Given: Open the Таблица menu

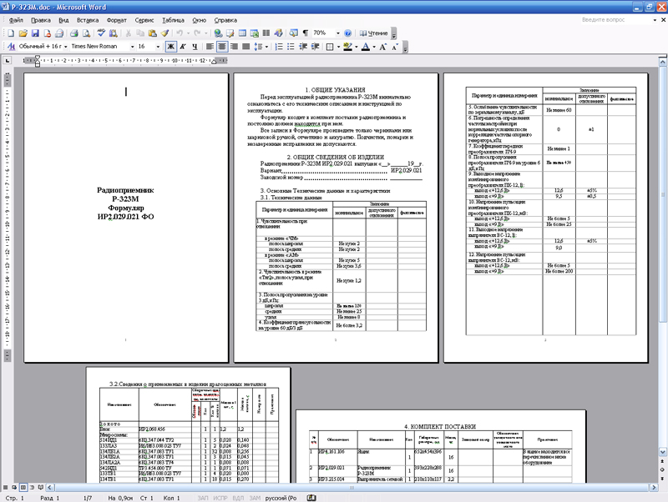Looking at the screenshot, I should point(174,18).
